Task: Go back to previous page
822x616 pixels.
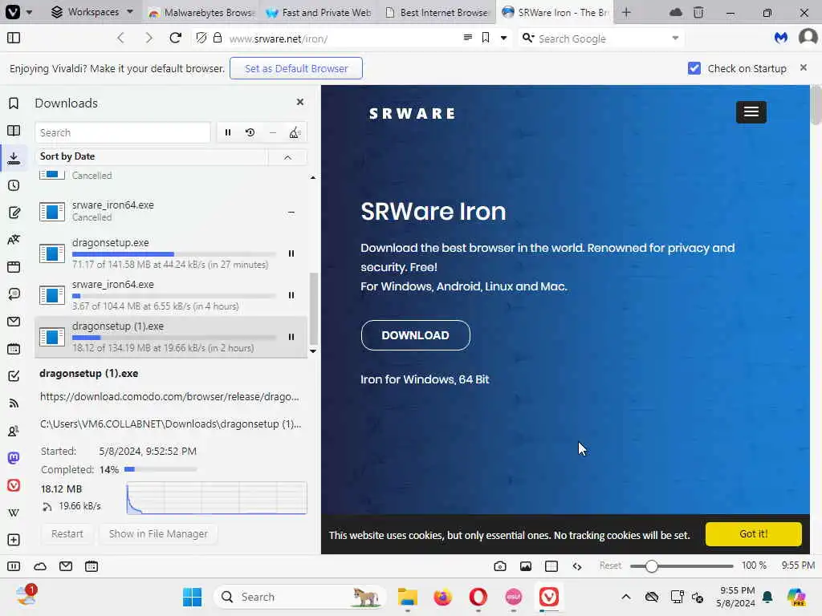Action: [x=121, y=38]
